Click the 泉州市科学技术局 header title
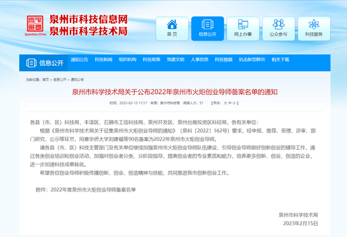This screenshot has width=347, height=237. point(89,31)
